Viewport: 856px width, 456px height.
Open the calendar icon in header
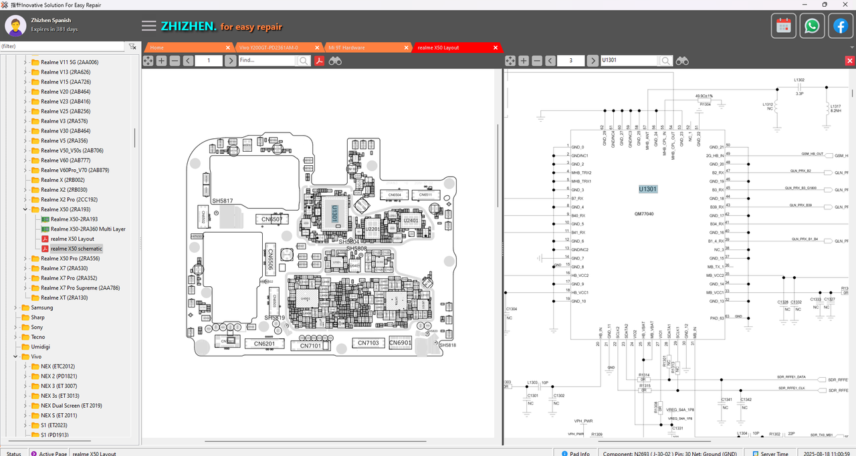coord(784,26)
